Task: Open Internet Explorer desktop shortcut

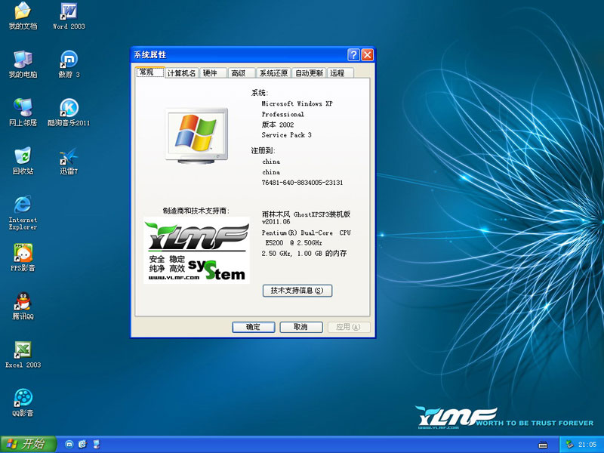Action: coord(23,205)
